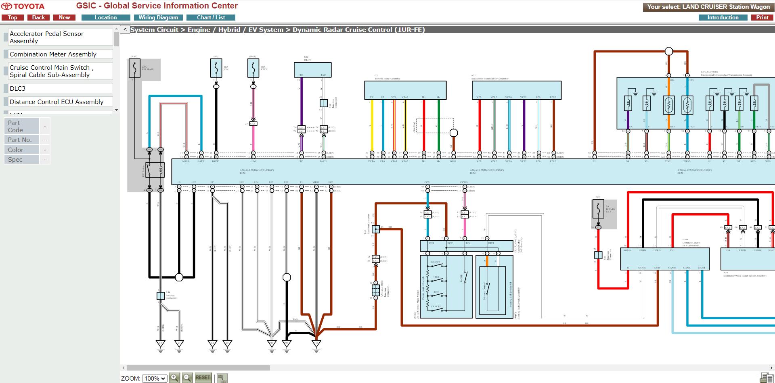The width and height of the screenshot is (775, 383).
Task: Click the Cruise Control Main Switch block
Action: [446, 287]
